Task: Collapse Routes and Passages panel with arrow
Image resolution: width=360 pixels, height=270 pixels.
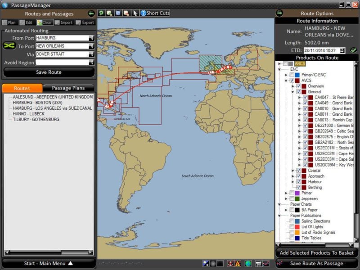Action: click(x=91, y=13)
